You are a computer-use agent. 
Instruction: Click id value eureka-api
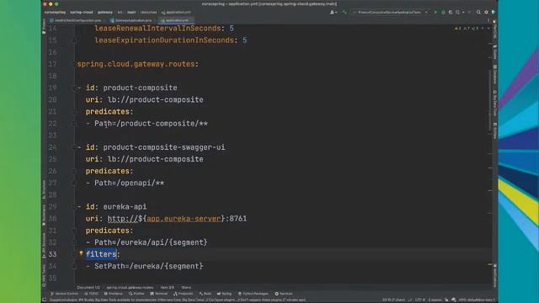pyautogui.click(x=125, y=207)
